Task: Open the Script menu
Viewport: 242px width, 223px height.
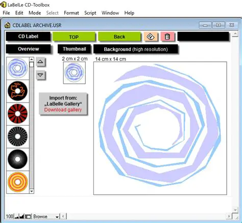Action: (x=90, y=13)
